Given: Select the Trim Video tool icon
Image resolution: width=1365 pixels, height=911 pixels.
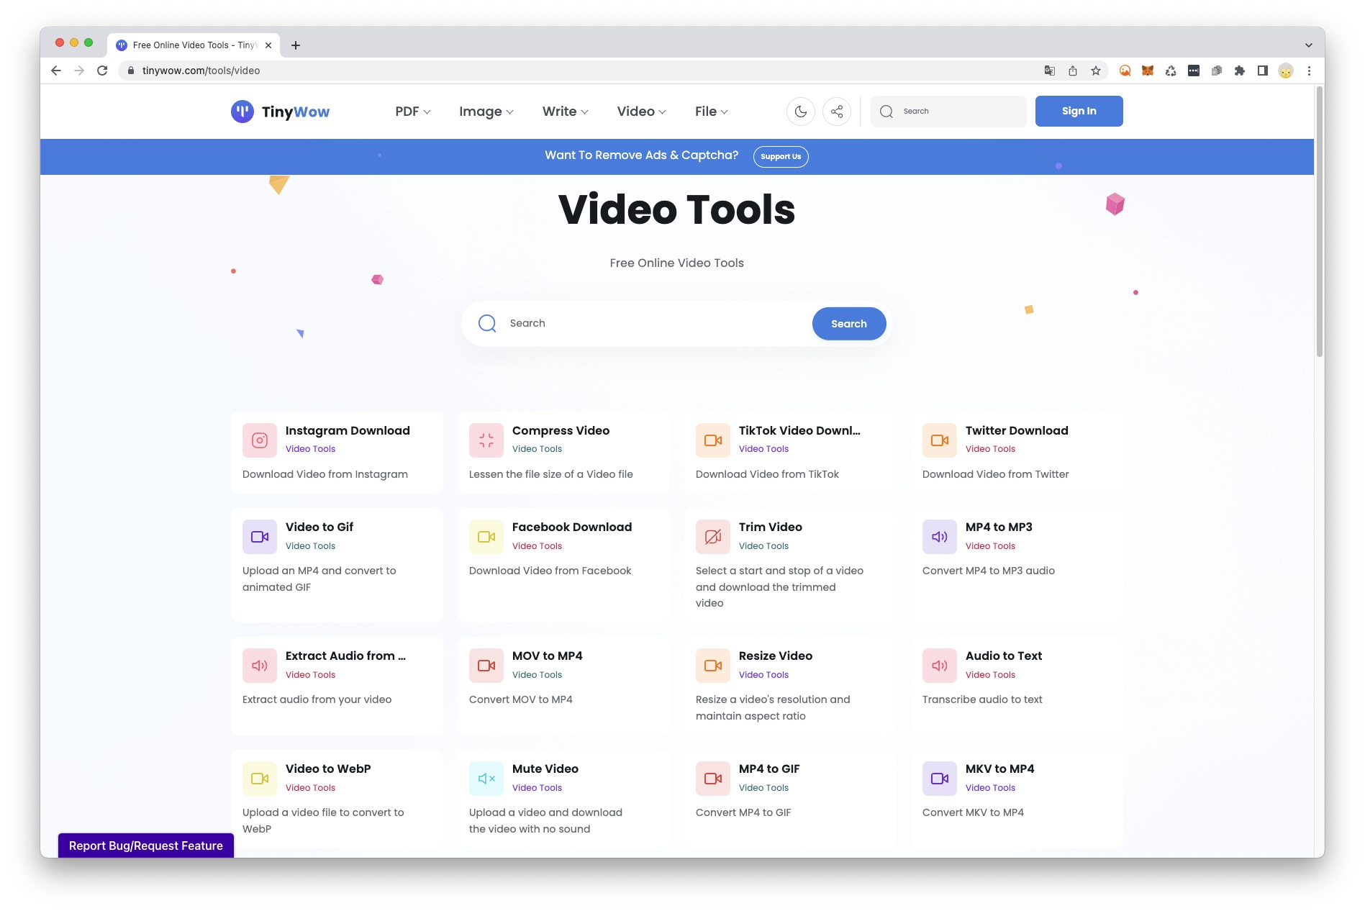Looking at the screenshot, I should (x=712, y=537).
